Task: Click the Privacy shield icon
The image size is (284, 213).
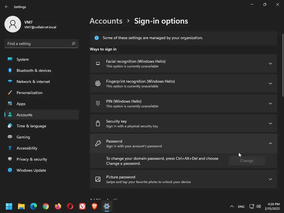Action: [x=10, y=159]
